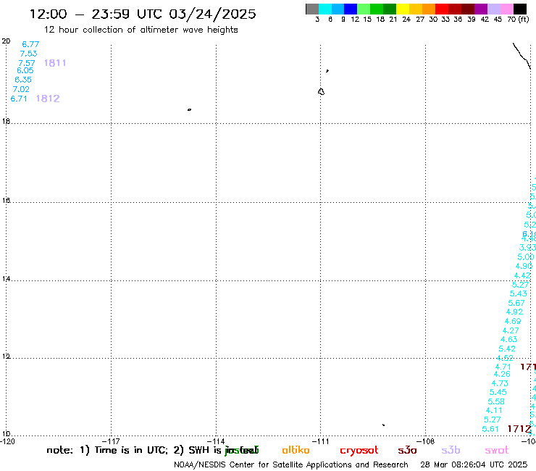Pick the purple swatch above 42 ft

481,9
